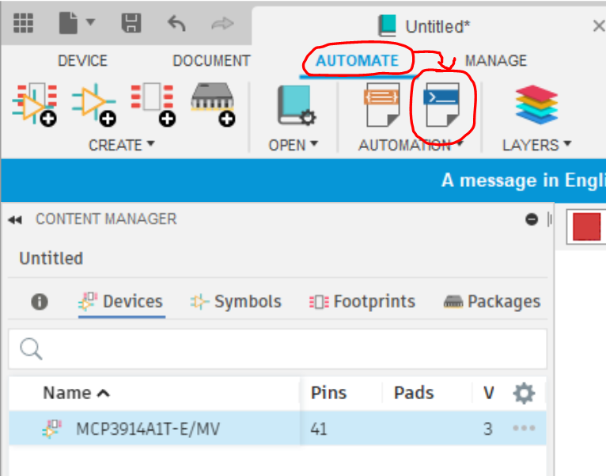
Task: Collapse the Content Manager with double arrows
Action: [15, 220]
